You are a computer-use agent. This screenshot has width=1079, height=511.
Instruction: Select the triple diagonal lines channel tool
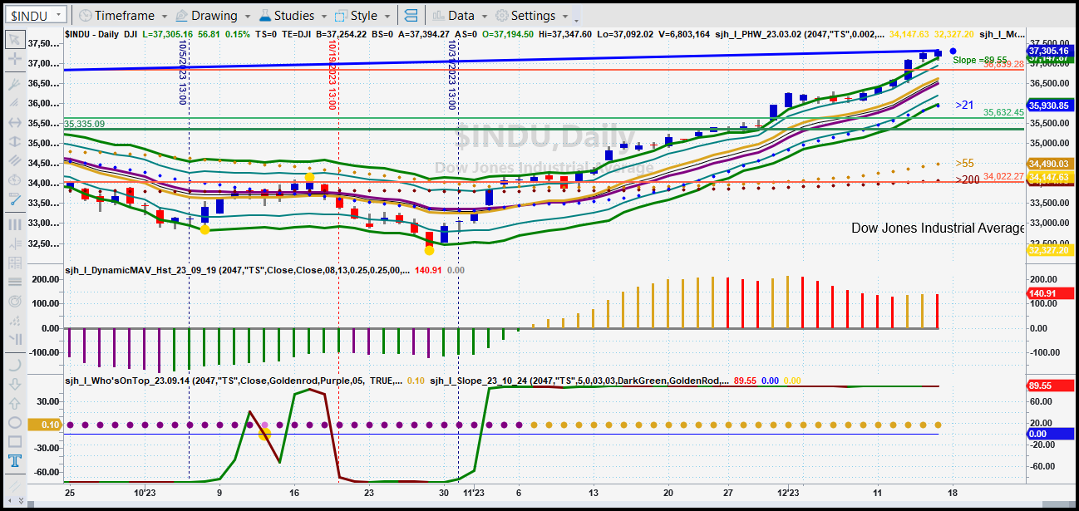(14, 161)
